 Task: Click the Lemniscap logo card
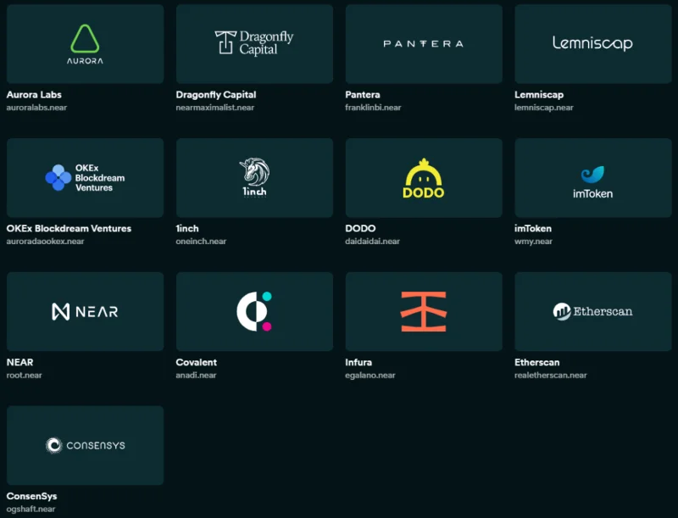[x=592, y=44]
